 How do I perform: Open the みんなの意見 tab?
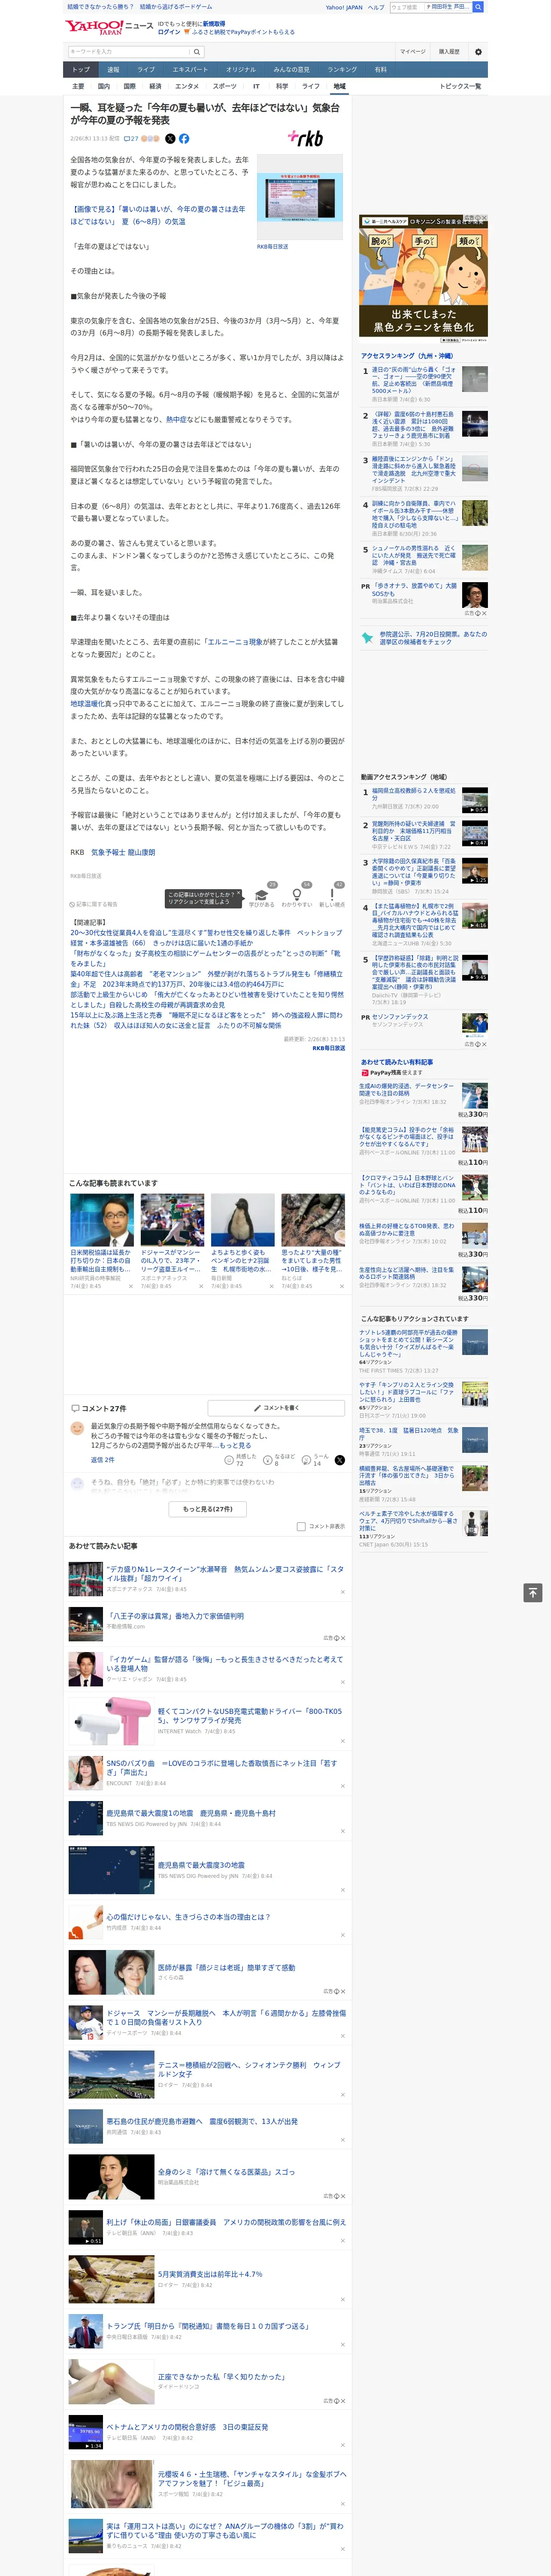(x=292, y=70)
